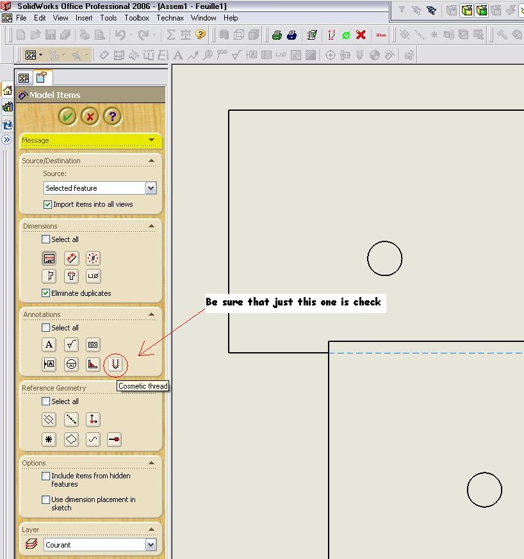
Task: Toggle 'Import items into all views' checkbox
Action: pyautogui.click(x=47, y=204)
